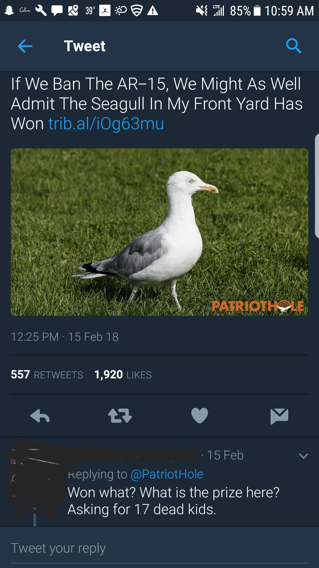Tap the reply arrow under the tweet
Screen dimensions: 319x568
coord(40,415)
